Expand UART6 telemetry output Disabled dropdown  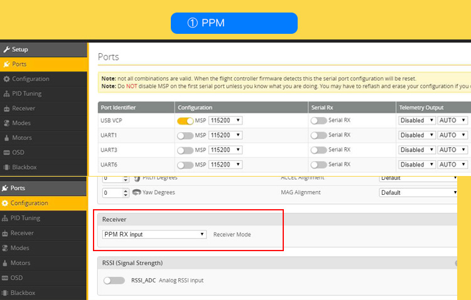[416, 165]
